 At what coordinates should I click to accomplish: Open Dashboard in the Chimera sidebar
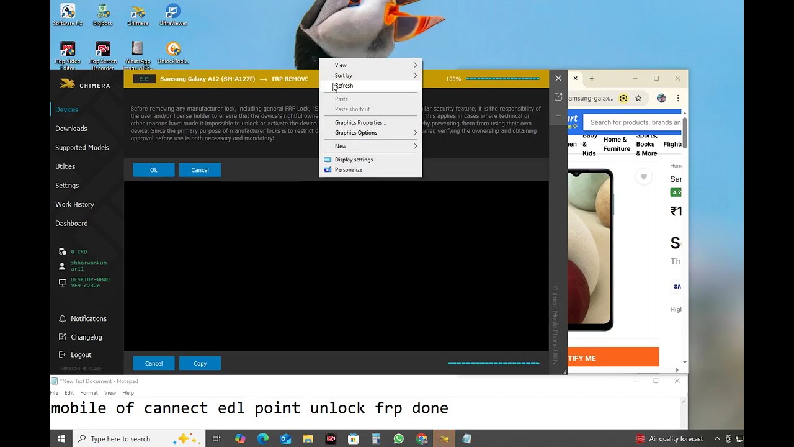pyautogui.click(x=71, y=223)
